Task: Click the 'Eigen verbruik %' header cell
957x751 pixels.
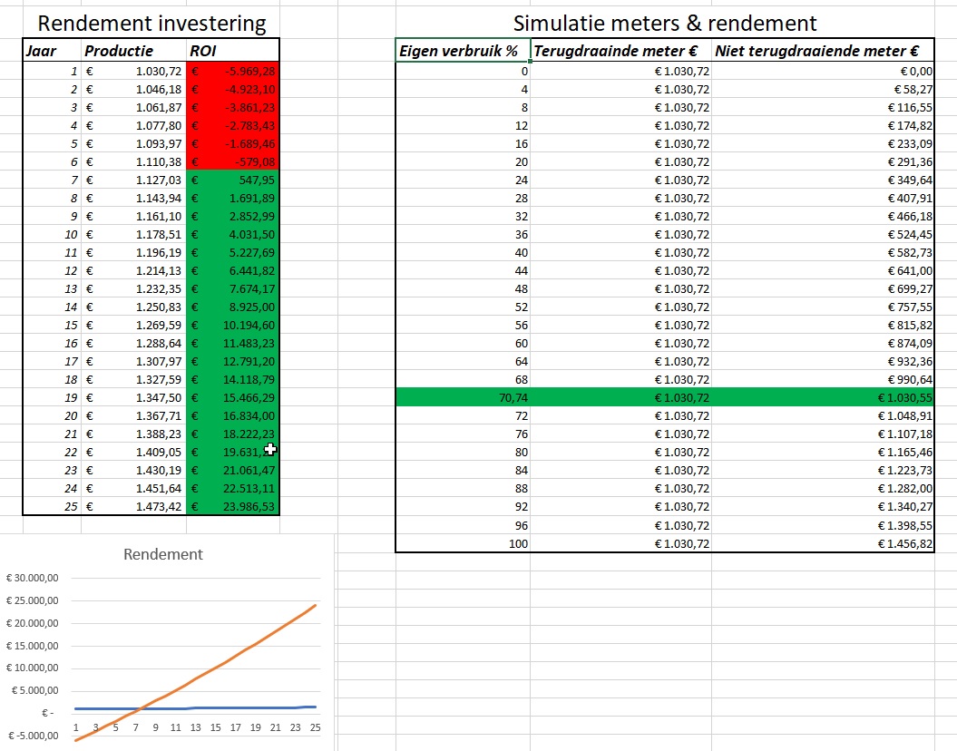Action: pyautogui.click(x=463, y=52)
